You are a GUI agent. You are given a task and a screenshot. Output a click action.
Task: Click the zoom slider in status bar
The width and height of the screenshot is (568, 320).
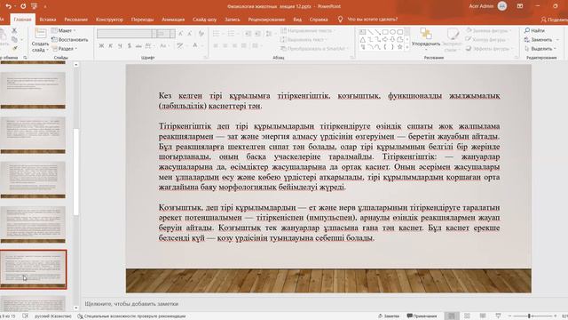(x=532, y=316)
